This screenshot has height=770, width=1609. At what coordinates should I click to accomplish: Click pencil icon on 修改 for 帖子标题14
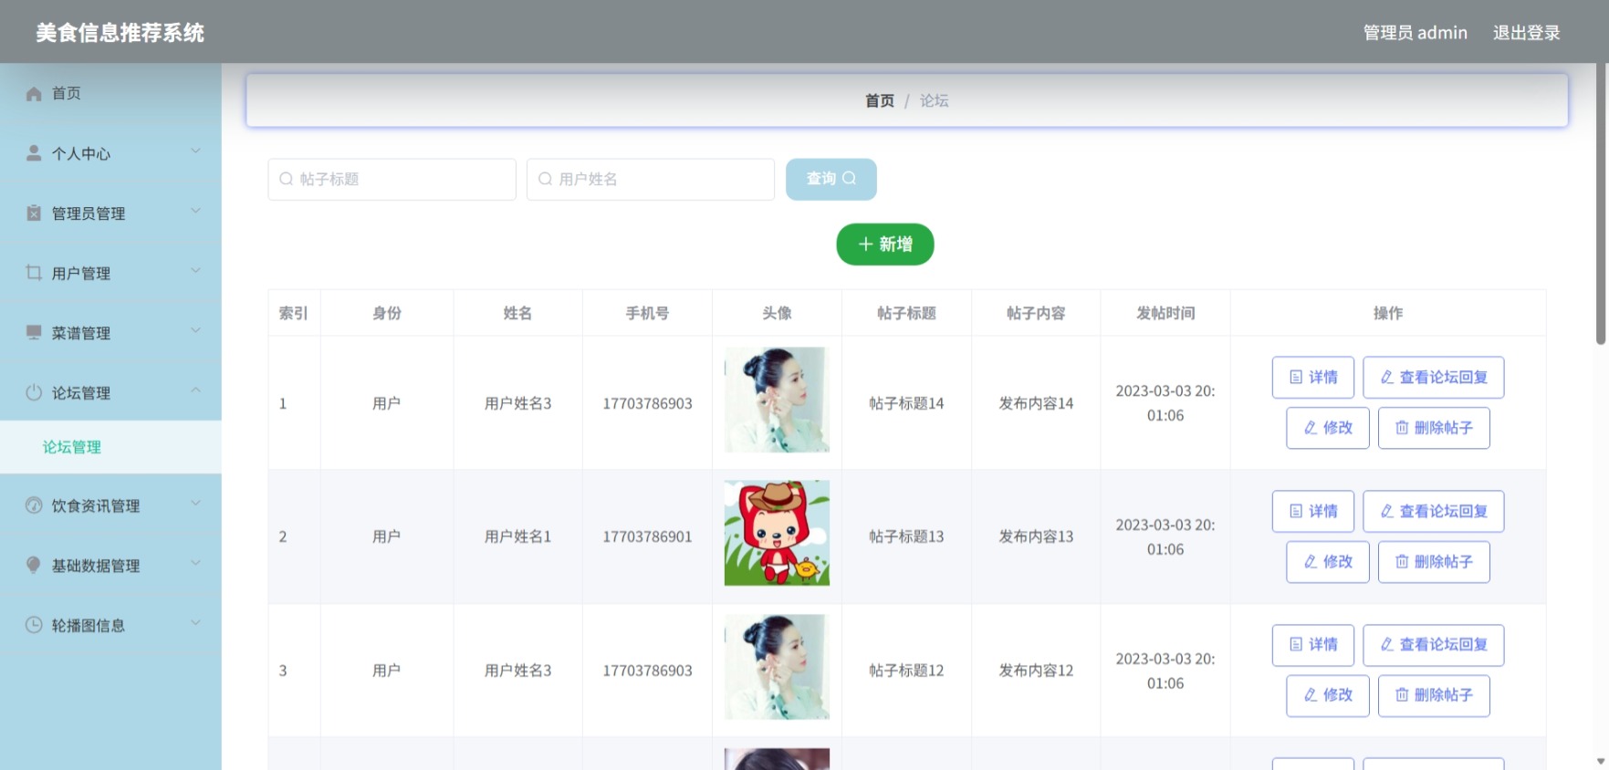click(1311, 427)
